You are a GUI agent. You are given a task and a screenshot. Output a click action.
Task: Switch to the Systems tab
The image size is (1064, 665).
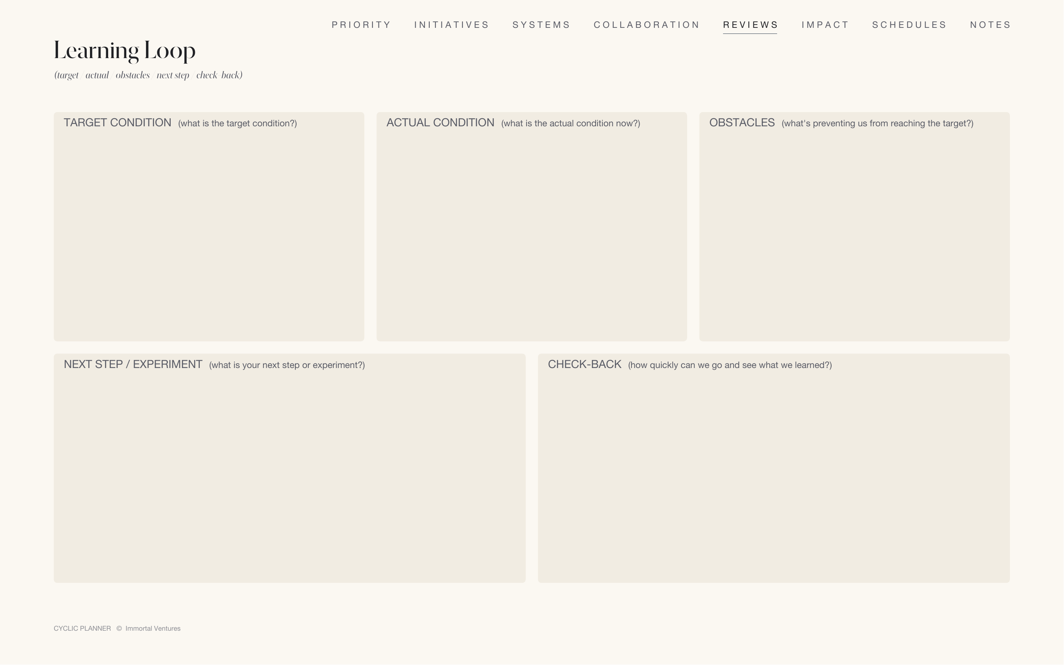click(541, 25)
